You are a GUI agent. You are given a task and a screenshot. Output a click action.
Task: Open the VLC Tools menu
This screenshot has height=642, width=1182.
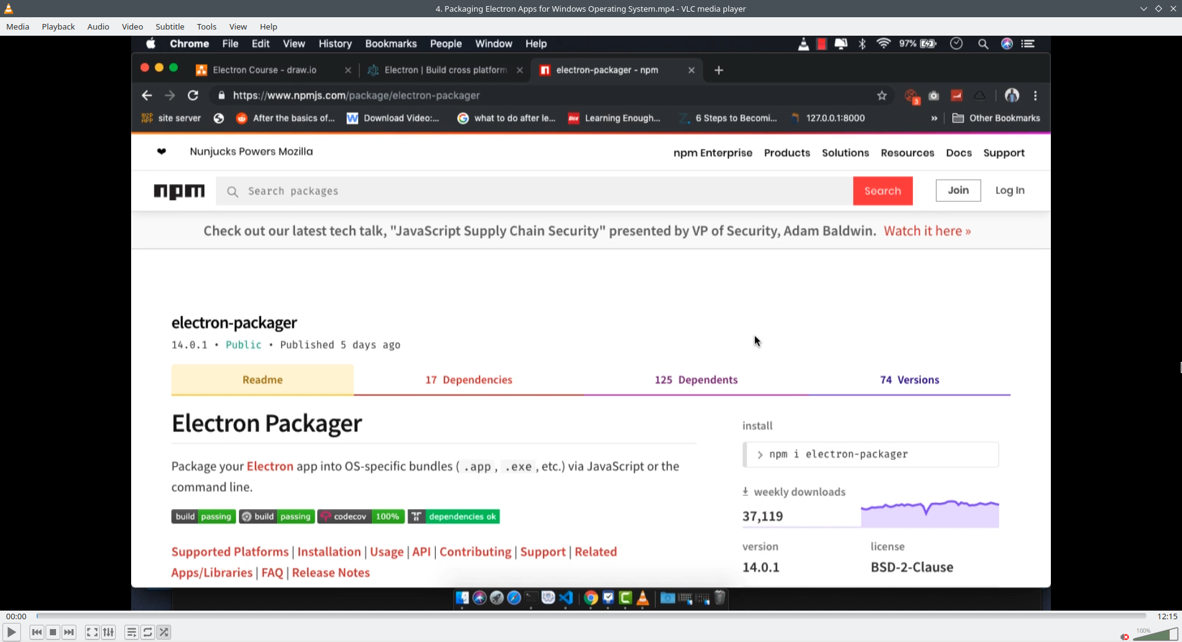(207, 26)
